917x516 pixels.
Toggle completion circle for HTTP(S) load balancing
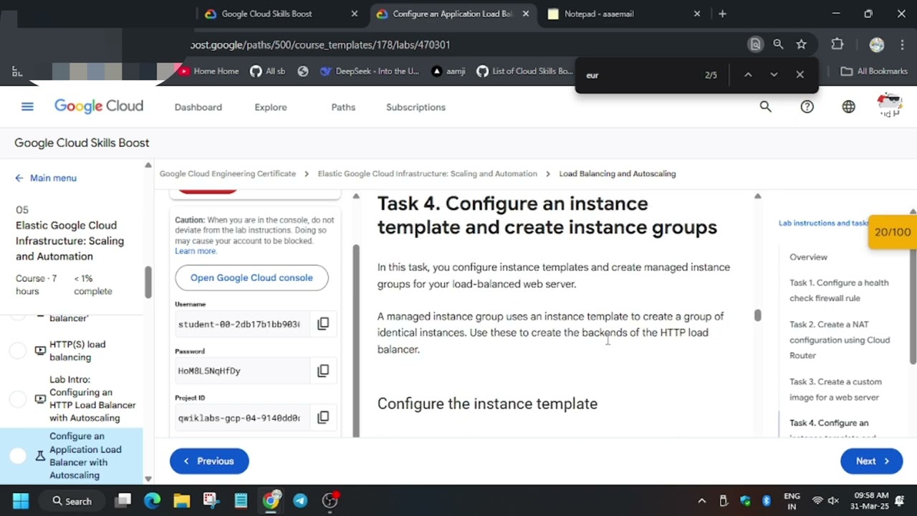tap(18, 350)
